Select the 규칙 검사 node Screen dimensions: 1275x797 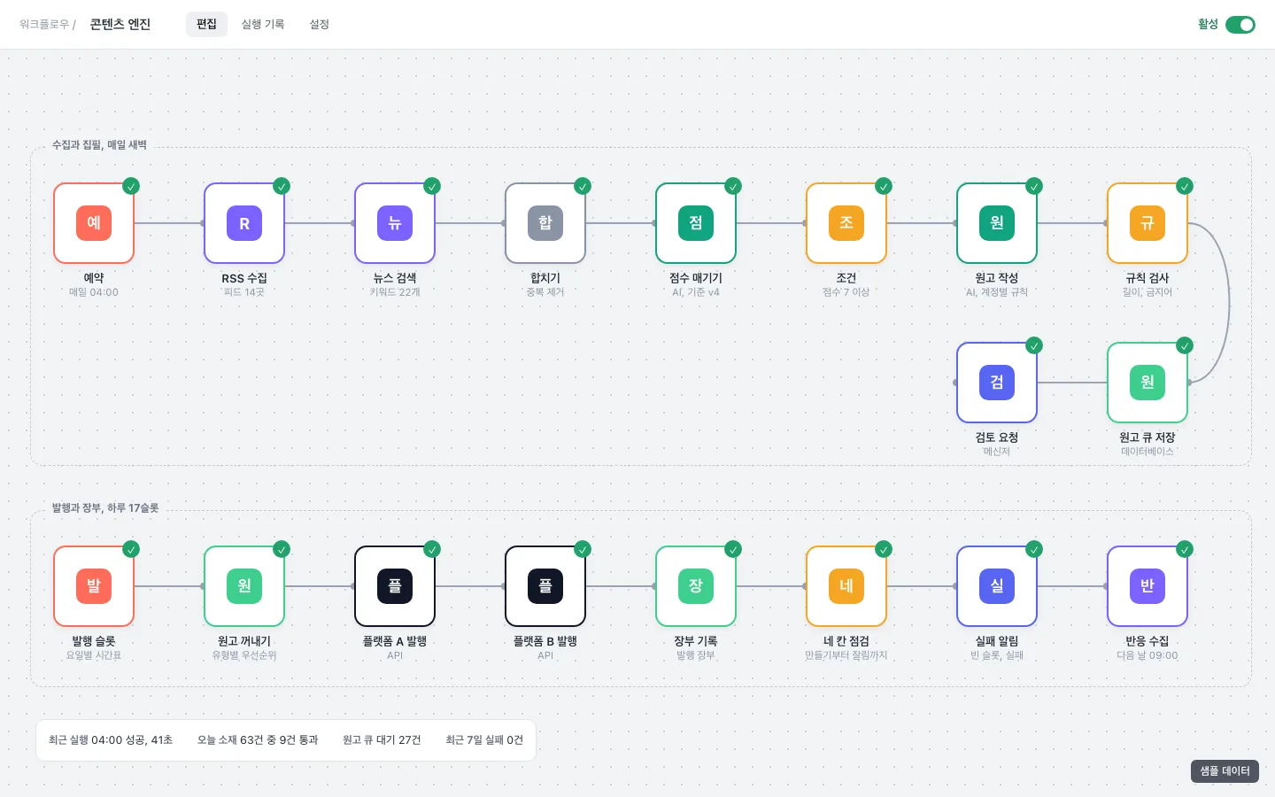1147,223
